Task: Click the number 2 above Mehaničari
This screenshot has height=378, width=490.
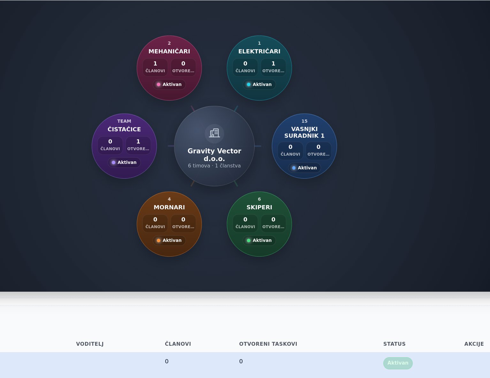Action: click(169, 43)
